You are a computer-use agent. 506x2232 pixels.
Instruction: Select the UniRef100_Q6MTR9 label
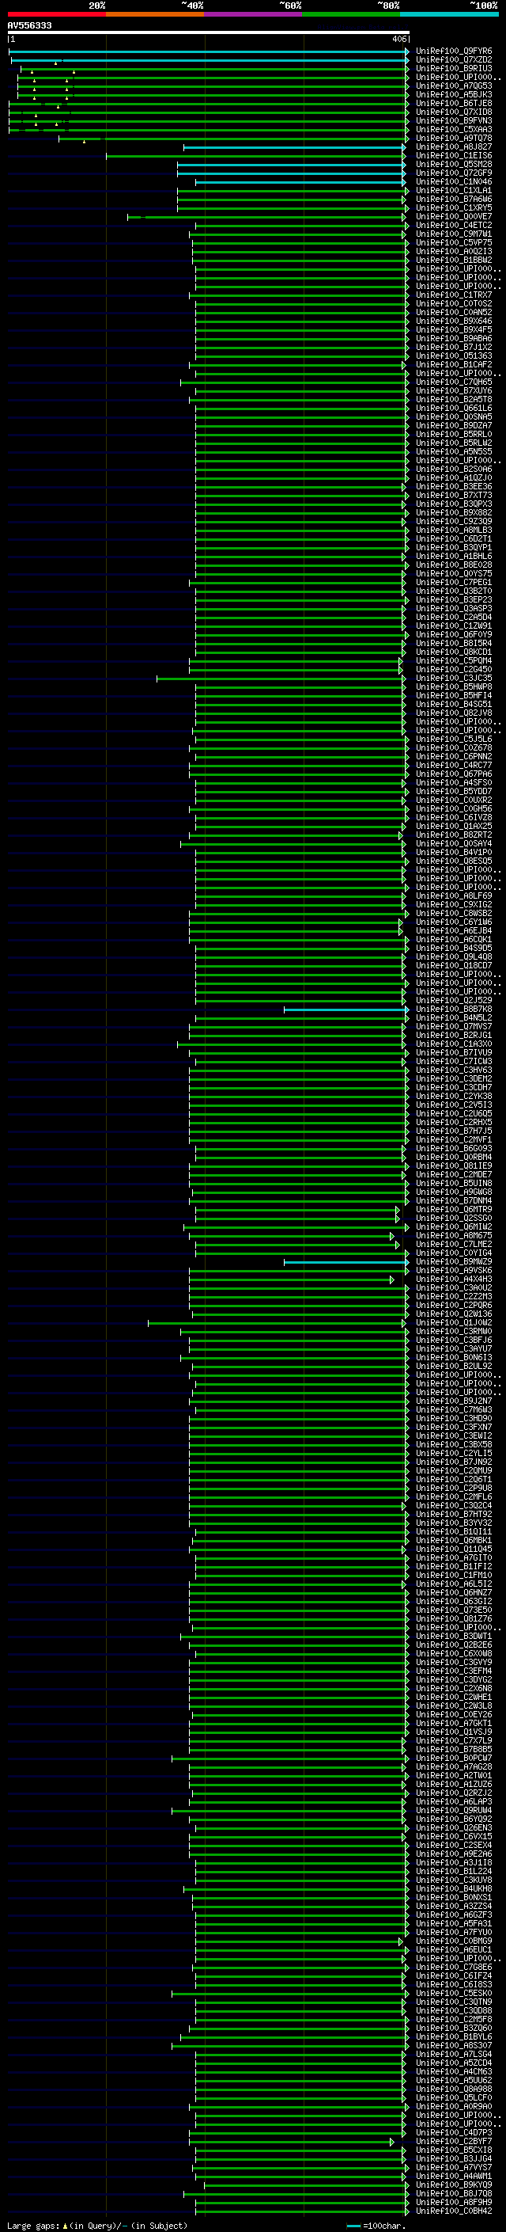point(454,1210)
